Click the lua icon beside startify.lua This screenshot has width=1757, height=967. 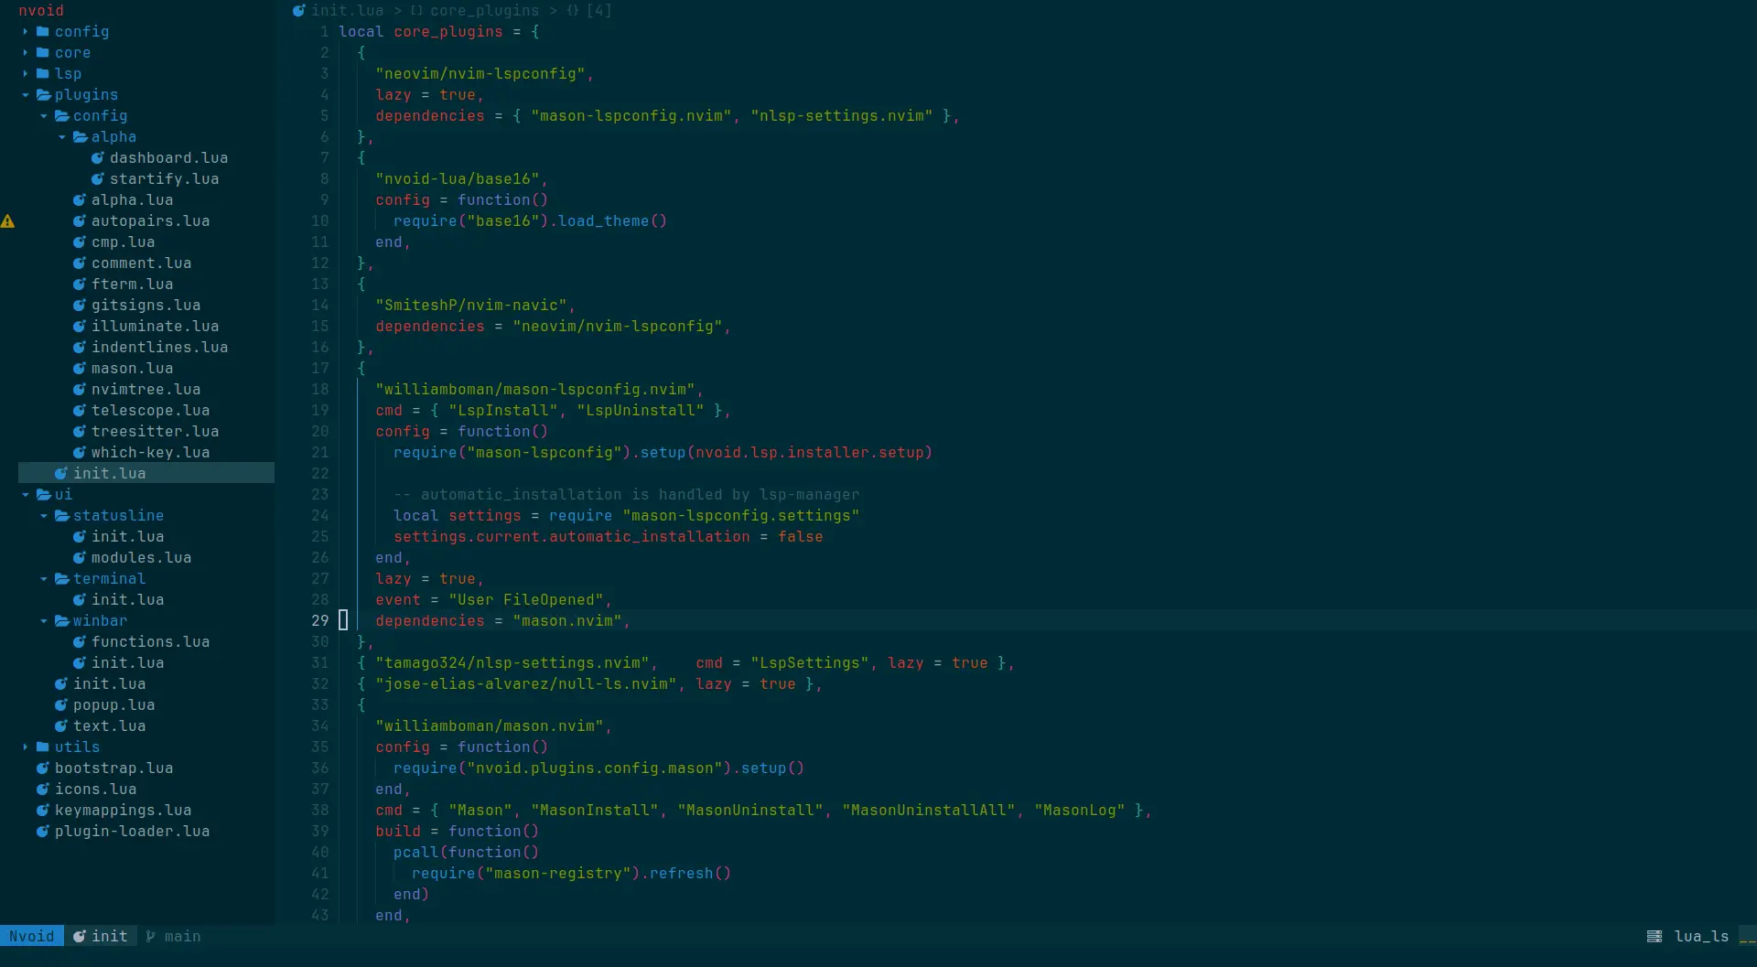pyautogui.click(x=98, y=179)
